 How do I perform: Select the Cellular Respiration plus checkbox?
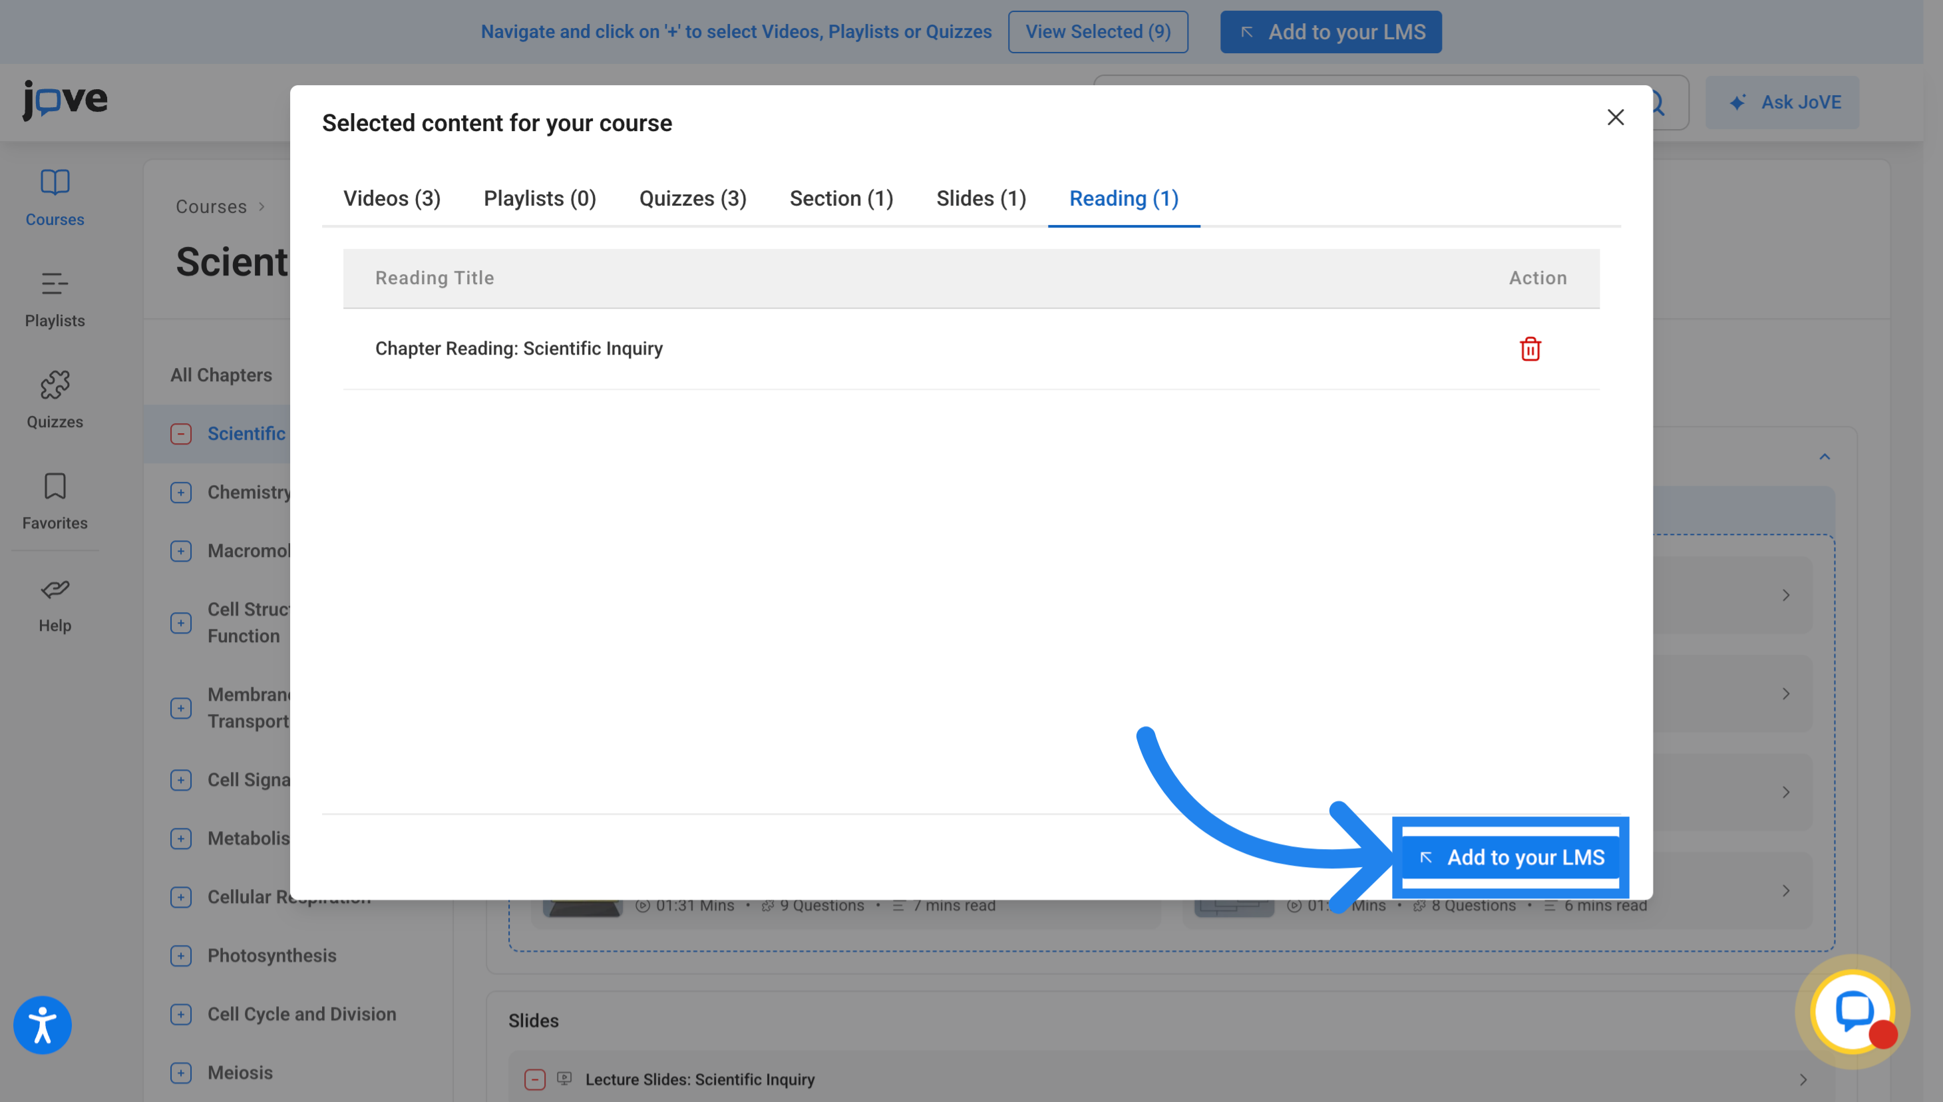[x=181, y=897]
